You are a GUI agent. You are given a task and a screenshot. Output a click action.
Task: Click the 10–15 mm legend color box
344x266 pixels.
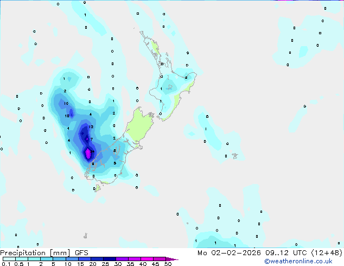coord(72,259)
